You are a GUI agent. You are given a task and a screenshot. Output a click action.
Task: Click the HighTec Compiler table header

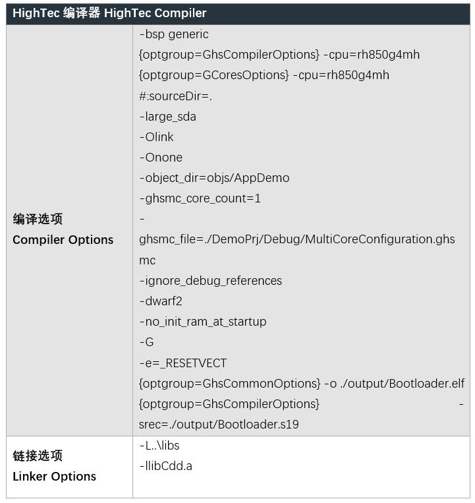click(x=109, y=13)
